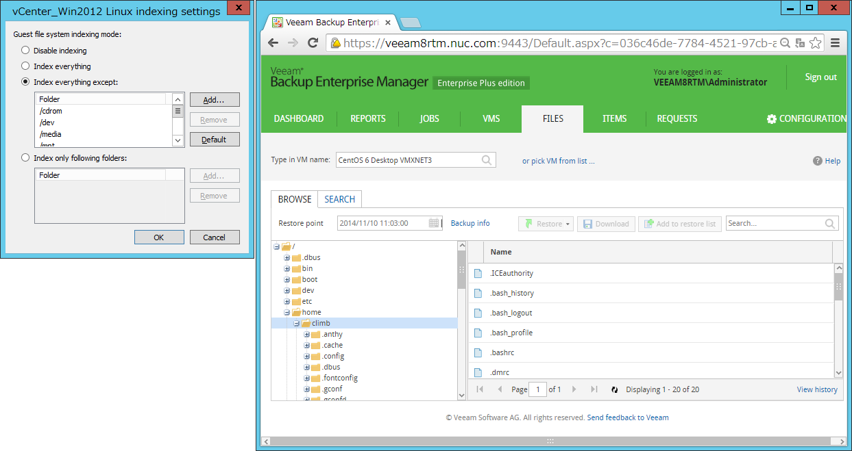Open CONFIGURATION gear settings
The height and width of the screenshot is (451, 852).
click(x=806, y=118)
